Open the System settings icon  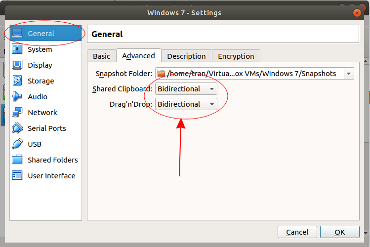click(17, 49)
